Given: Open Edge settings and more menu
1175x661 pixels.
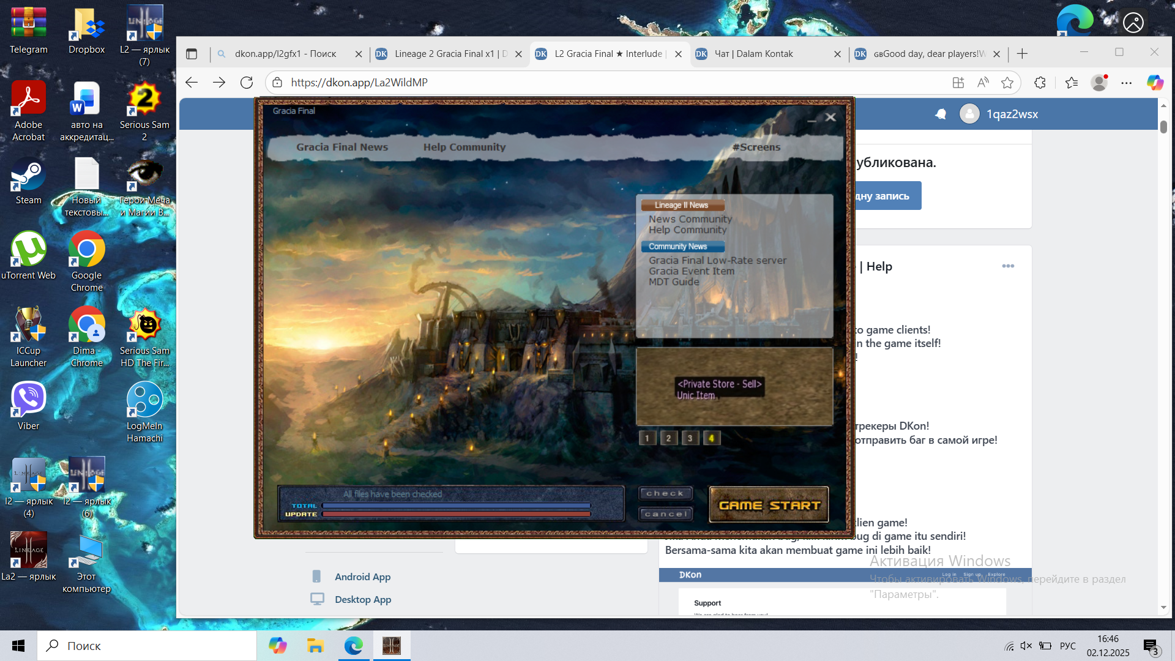Looking at the screenshot, I should 1126,83.
